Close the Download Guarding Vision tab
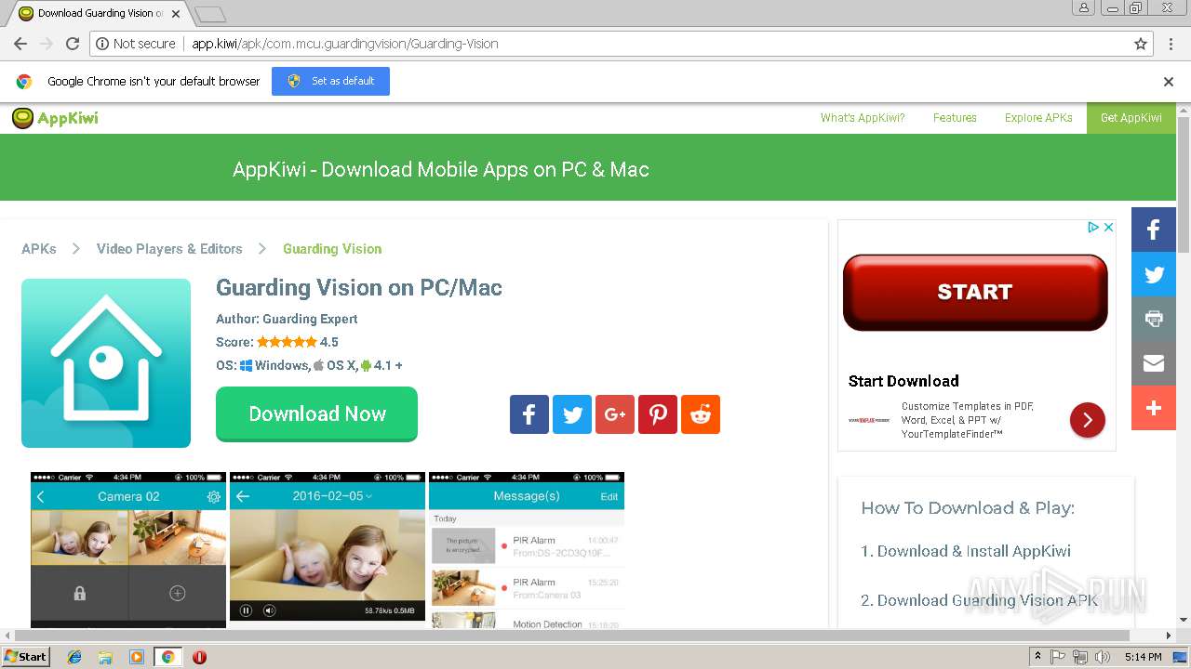 176,14
